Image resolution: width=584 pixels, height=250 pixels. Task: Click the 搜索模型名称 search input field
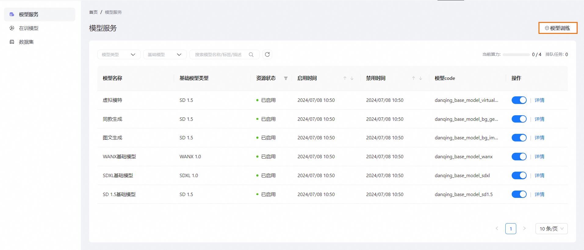(x=225, y=55)
